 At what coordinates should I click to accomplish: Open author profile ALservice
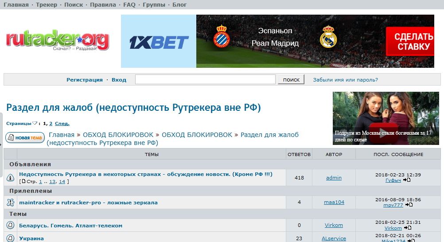pos(334,238)
